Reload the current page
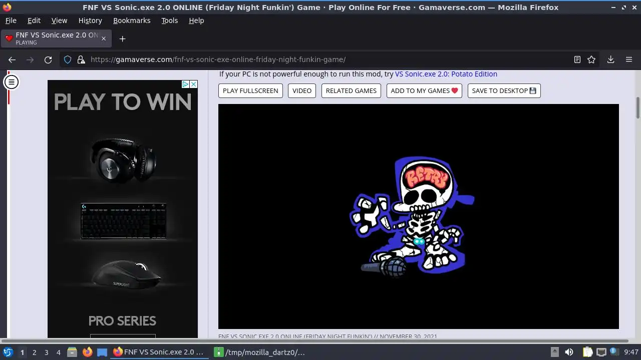This screenshot has height=360, width=641. tap(48, 59)
